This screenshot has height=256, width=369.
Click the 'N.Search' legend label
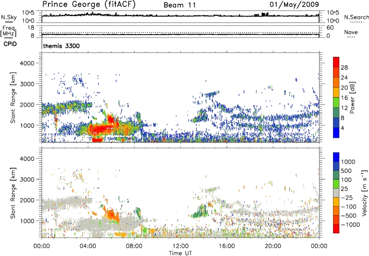[x=357, y=17]
